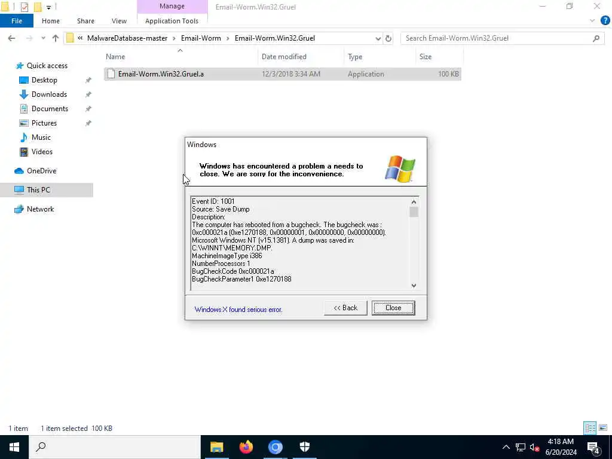Sort by Date modified column
Viewport: 612px width, 459px height.
point(284,57)
